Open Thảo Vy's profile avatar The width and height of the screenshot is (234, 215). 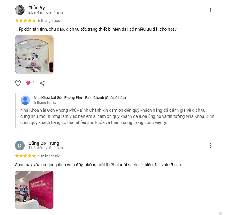pos(20,10)
